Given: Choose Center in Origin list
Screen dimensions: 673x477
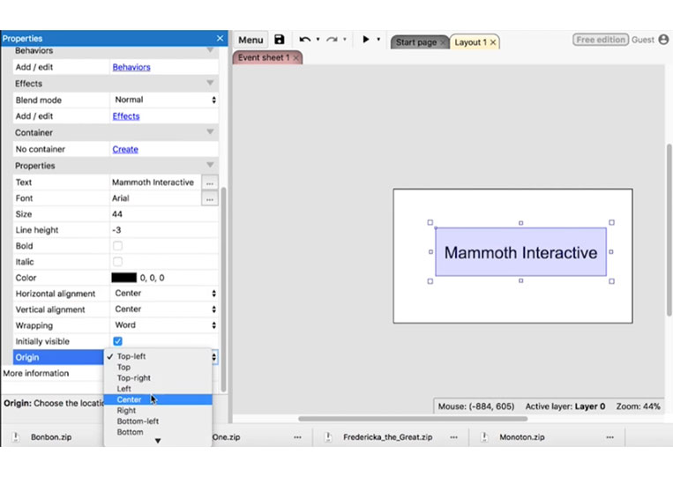Looking at the screenshot, I should click(x=158, y=399).
